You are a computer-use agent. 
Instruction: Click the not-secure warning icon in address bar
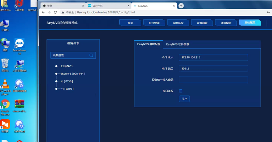click(x=63, y=12)
